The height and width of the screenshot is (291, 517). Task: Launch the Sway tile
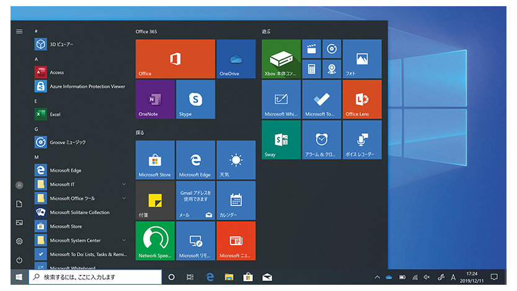pyautogui.click(x=281, y=140)
